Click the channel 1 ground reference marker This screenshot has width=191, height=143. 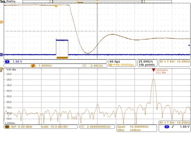2,55
